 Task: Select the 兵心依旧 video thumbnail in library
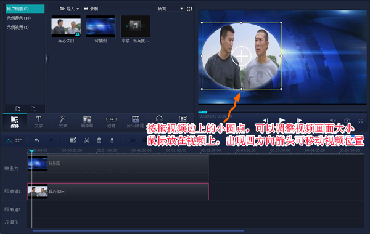point(66,26)
